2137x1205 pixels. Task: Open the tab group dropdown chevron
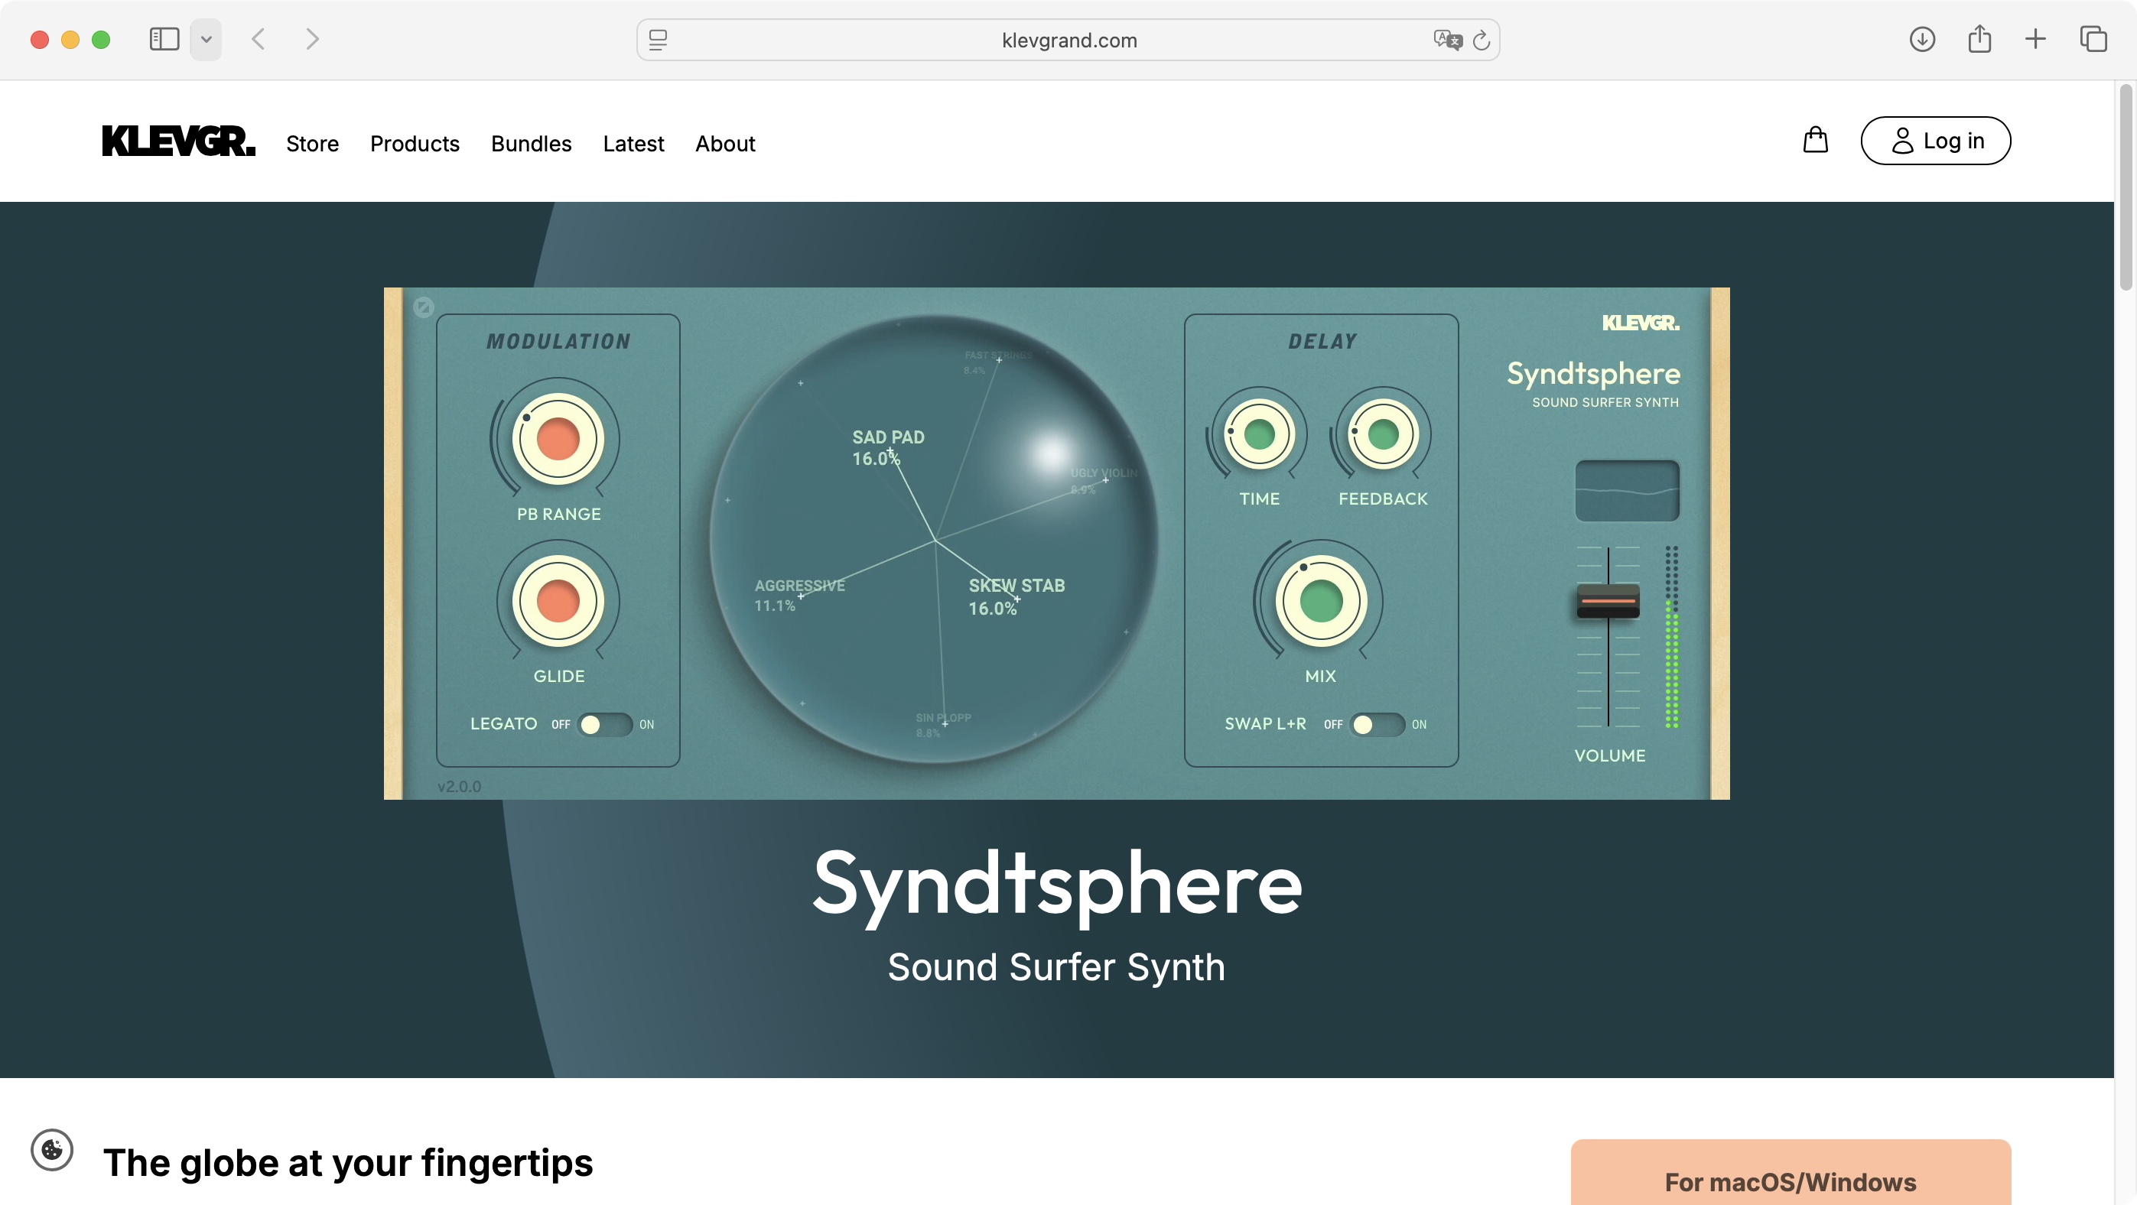click(206, 39)
